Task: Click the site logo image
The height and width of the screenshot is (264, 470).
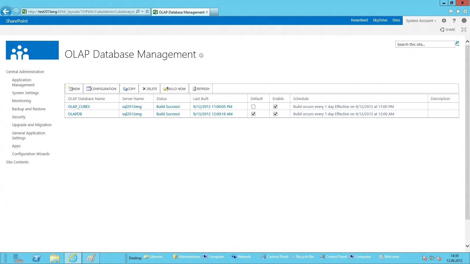Action: coord(32,50)
